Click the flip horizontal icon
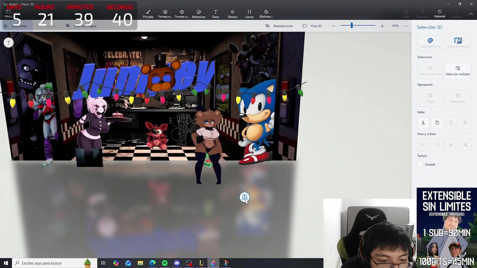 [x=451, y=144]
